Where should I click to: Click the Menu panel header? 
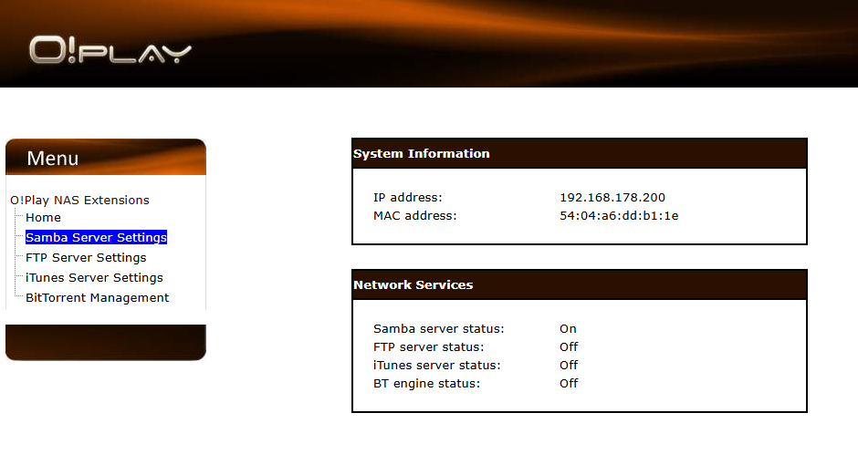(106, 158)
